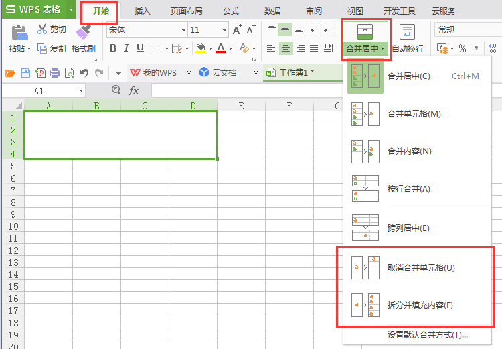Select the Format Painter brush
Screen dimensions: 502x349
(84, 39)
